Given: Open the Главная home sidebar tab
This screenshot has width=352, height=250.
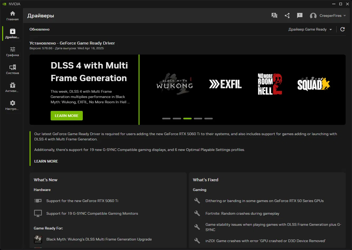Looking at the screenshot, I should pyautogui.click(x=12, y=16).
